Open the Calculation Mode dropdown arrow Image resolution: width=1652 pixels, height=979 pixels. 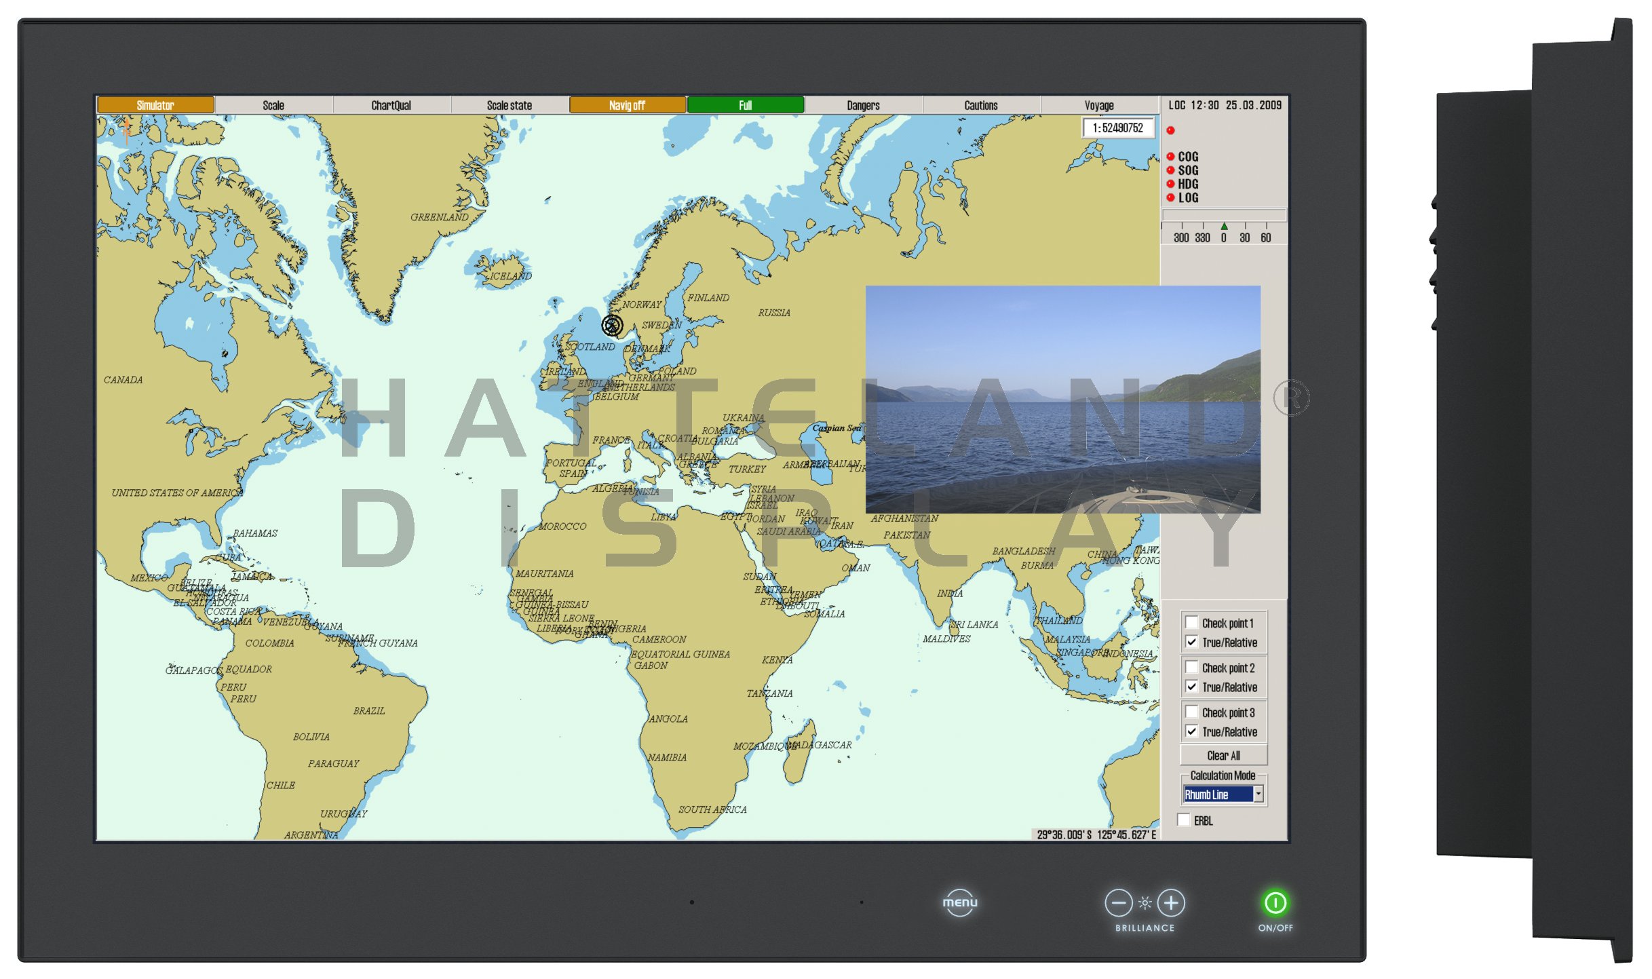1259,794
